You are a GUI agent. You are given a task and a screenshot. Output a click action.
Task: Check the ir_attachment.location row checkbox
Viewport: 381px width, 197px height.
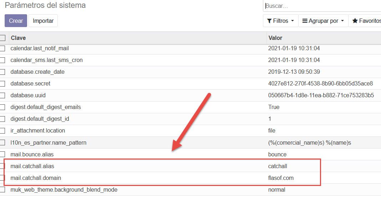point(2,130)
